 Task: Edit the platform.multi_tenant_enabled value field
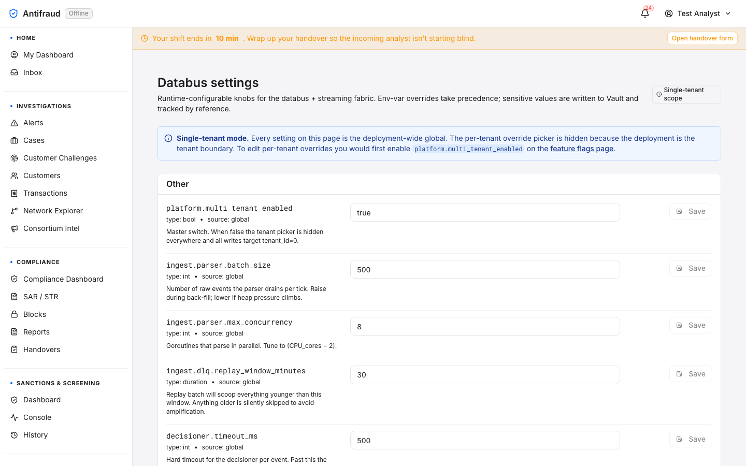point(485,212)
